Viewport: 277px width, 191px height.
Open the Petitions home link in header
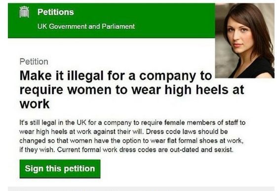tap(56, 12)
